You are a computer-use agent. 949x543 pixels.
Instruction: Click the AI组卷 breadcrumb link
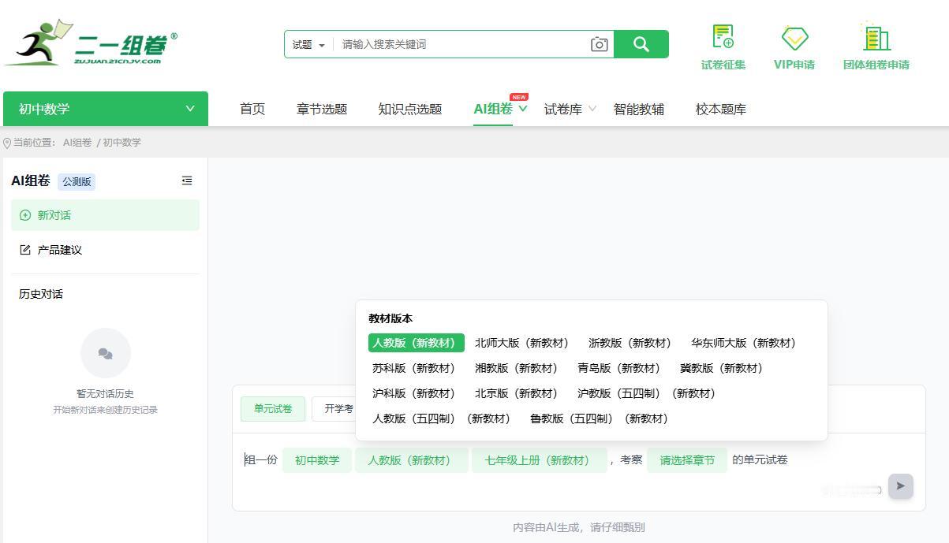click(x=77, y=143)
